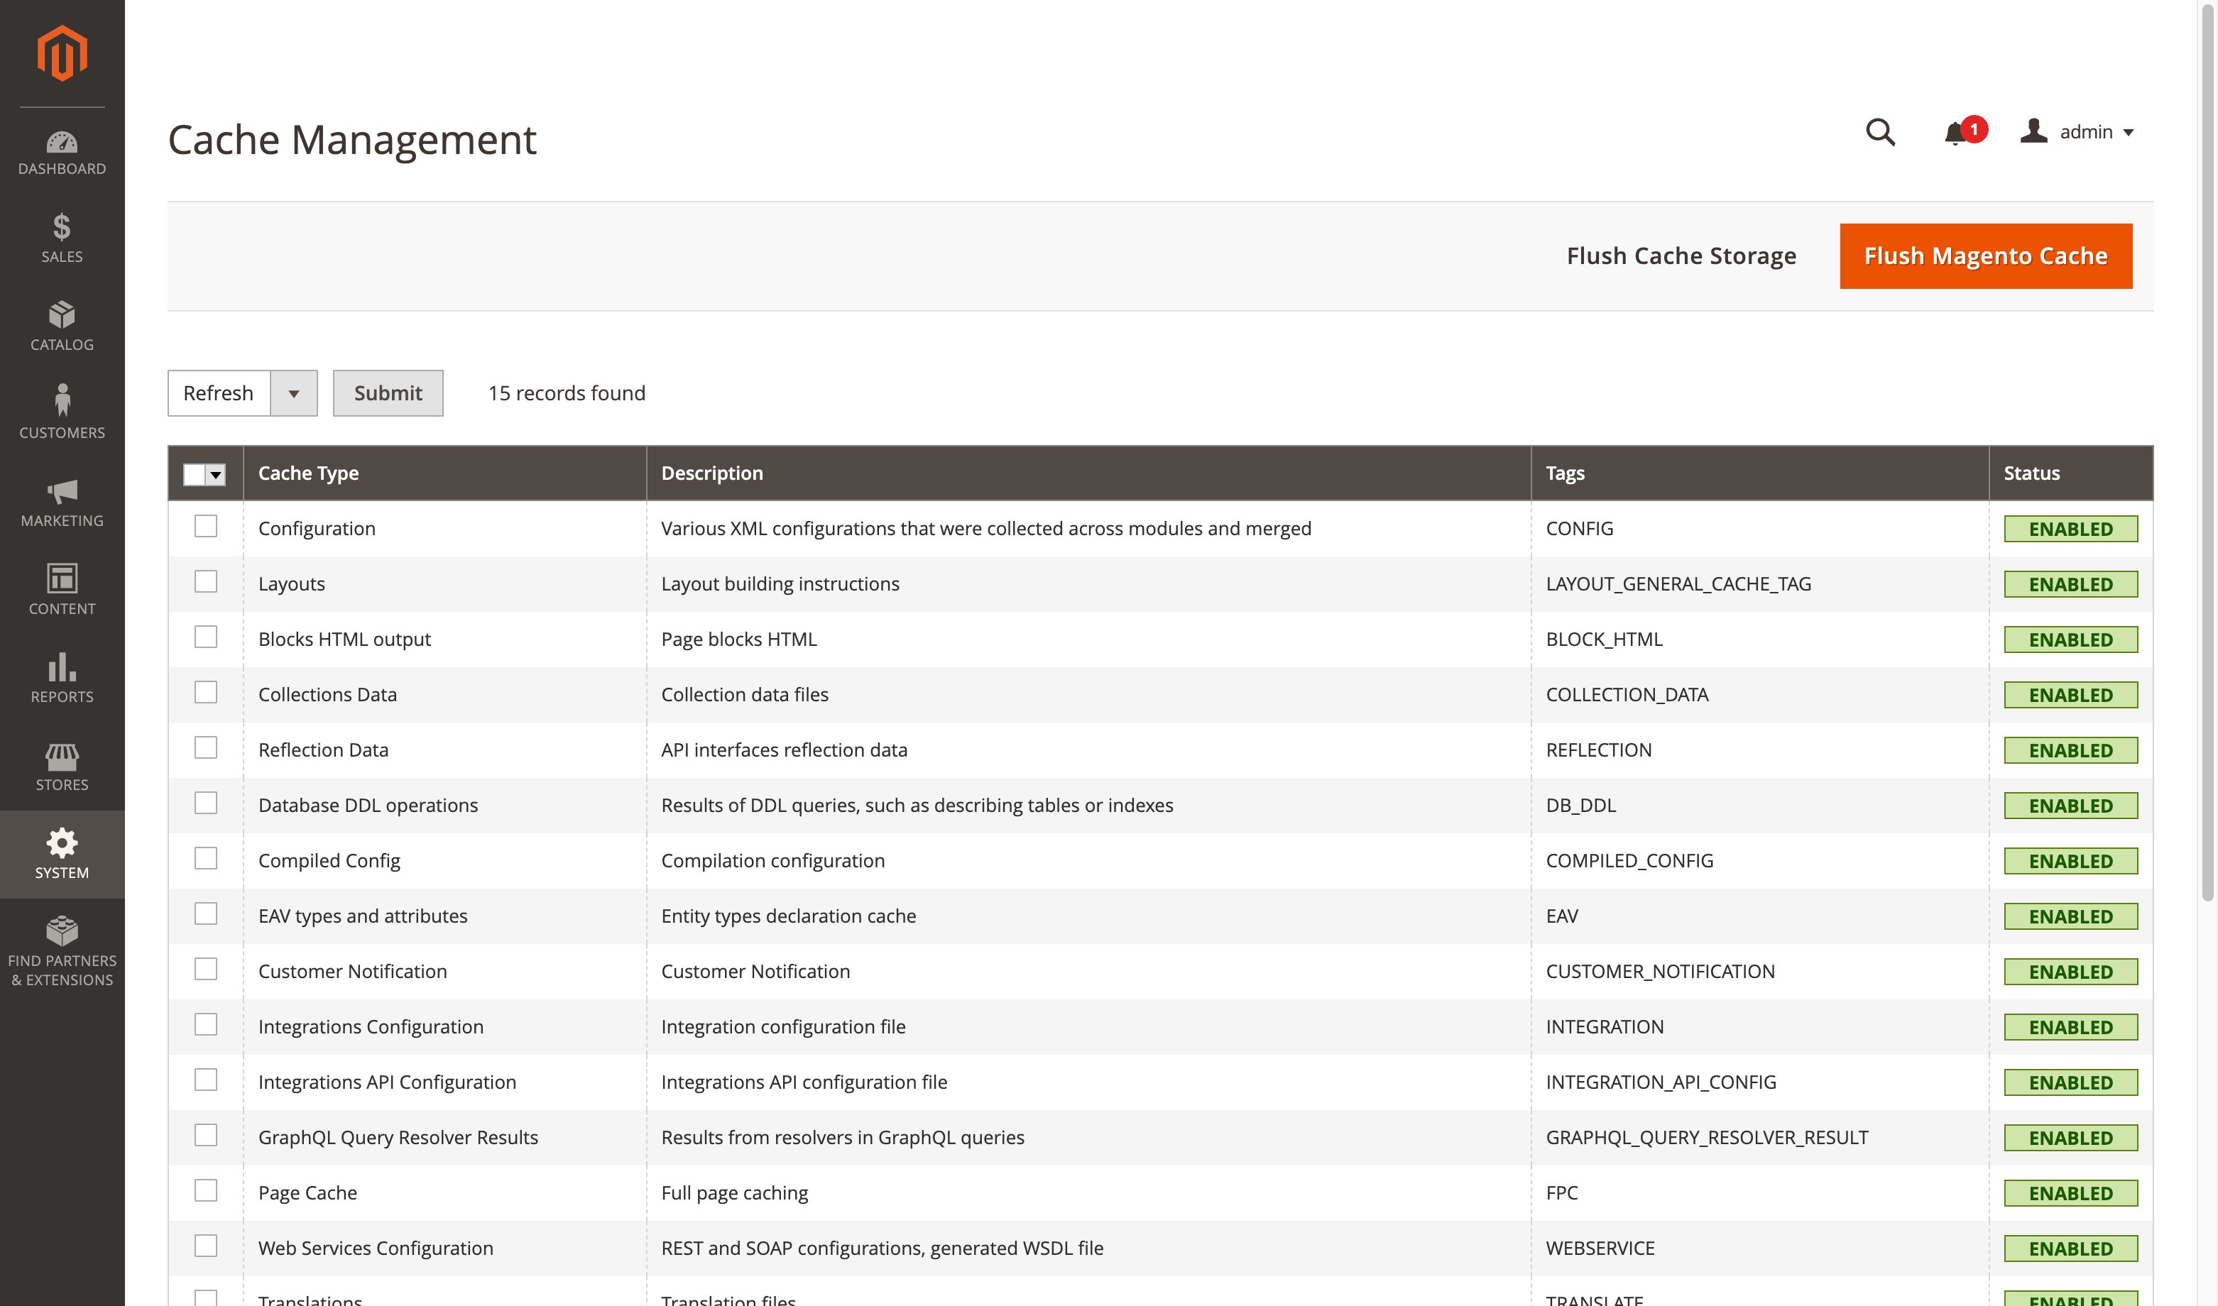Viewport: 2218px width, 1306px height.
Task: Open the Dashboard from the sidebar
Action: (61, 151)
